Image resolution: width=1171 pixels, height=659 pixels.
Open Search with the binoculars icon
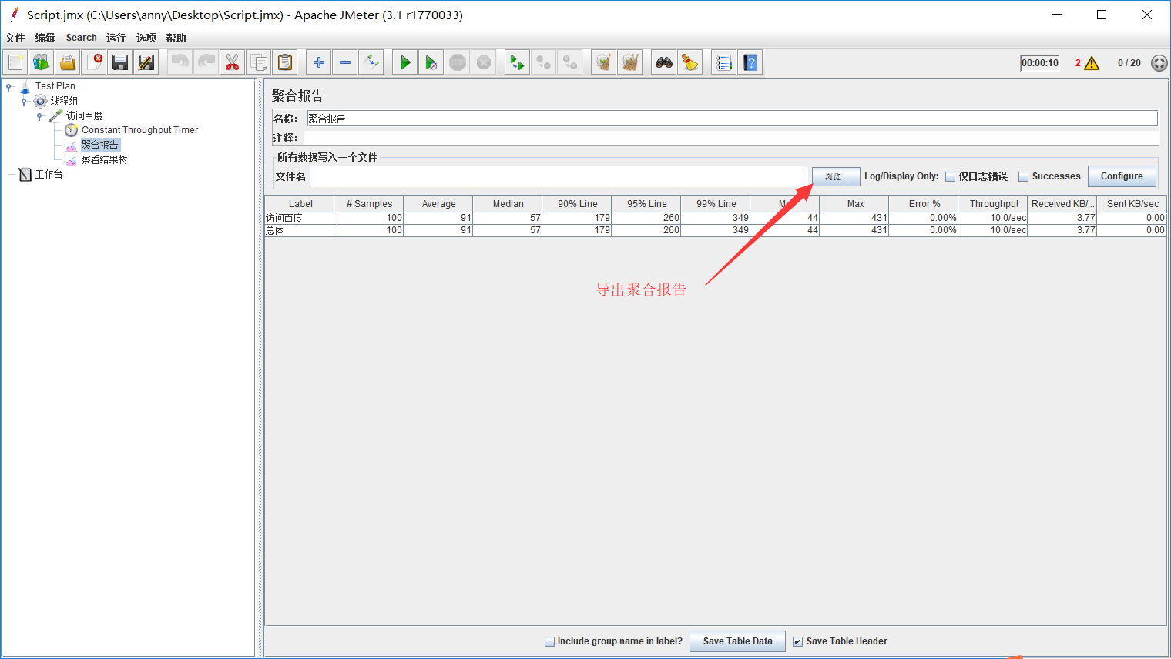[x=664, y=62]
